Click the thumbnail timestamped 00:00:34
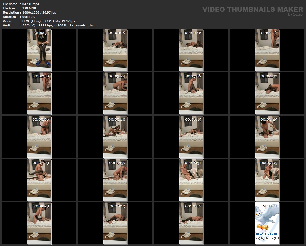 click(x=39, y=50)
